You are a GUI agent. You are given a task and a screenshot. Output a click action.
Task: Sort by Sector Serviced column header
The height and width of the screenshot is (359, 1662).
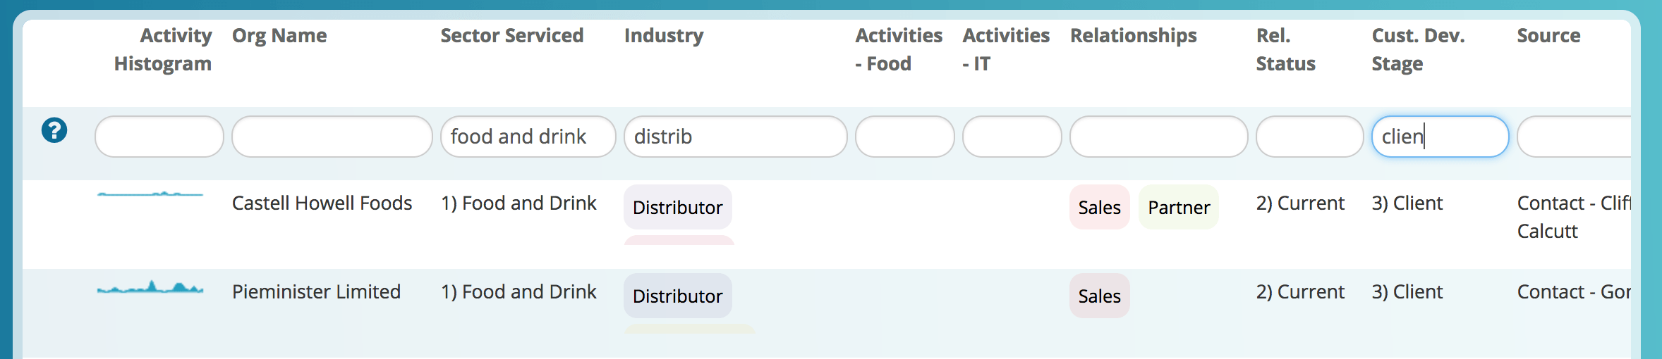(511, 36)
